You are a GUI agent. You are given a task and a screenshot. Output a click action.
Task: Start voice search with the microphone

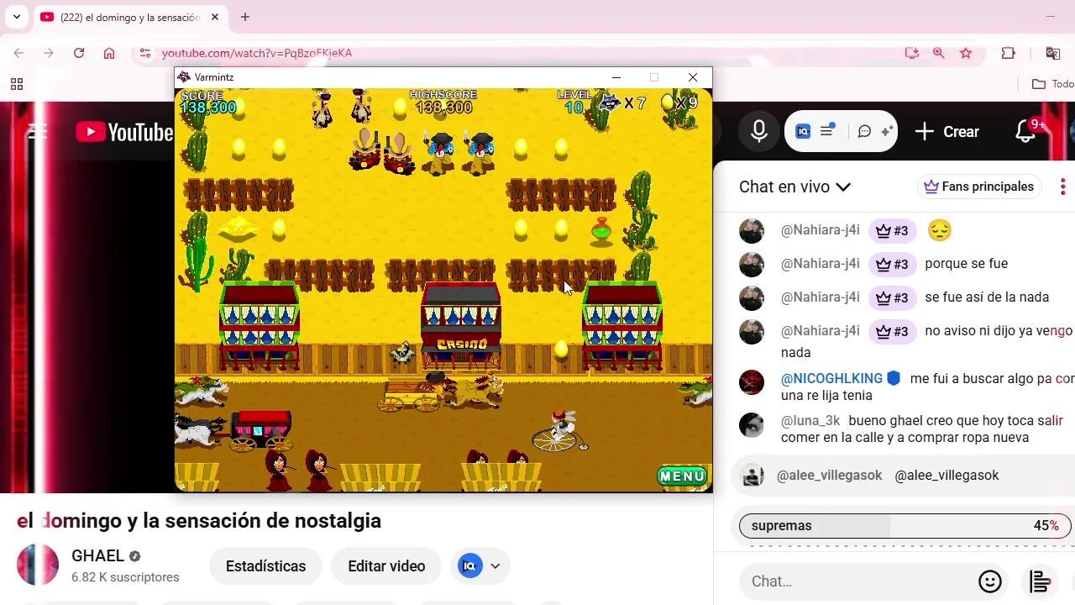click(759, 132)
